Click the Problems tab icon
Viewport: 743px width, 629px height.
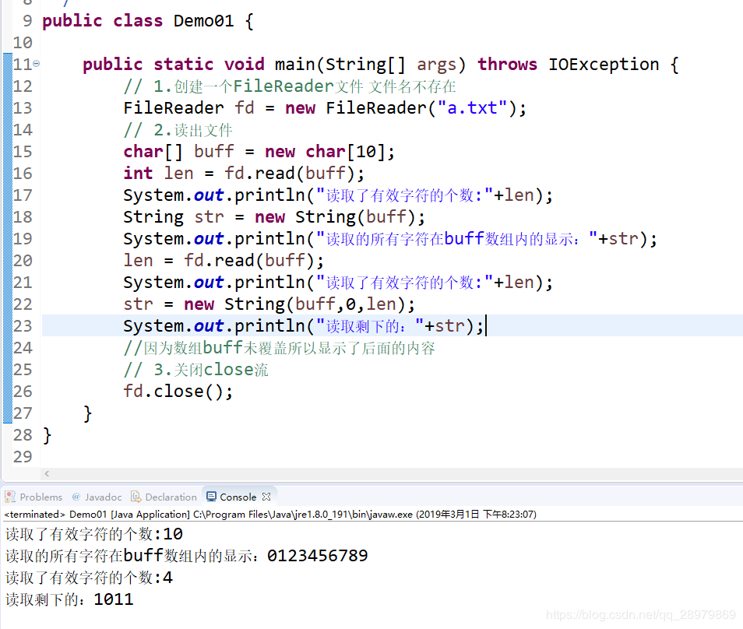(x=10, y=497)
